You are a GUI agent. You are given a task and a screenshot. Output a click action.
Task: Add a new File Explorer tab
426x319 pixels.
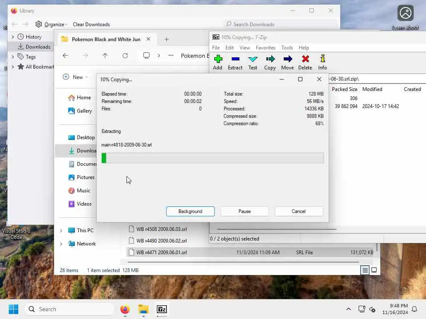[x=166, y=39]
